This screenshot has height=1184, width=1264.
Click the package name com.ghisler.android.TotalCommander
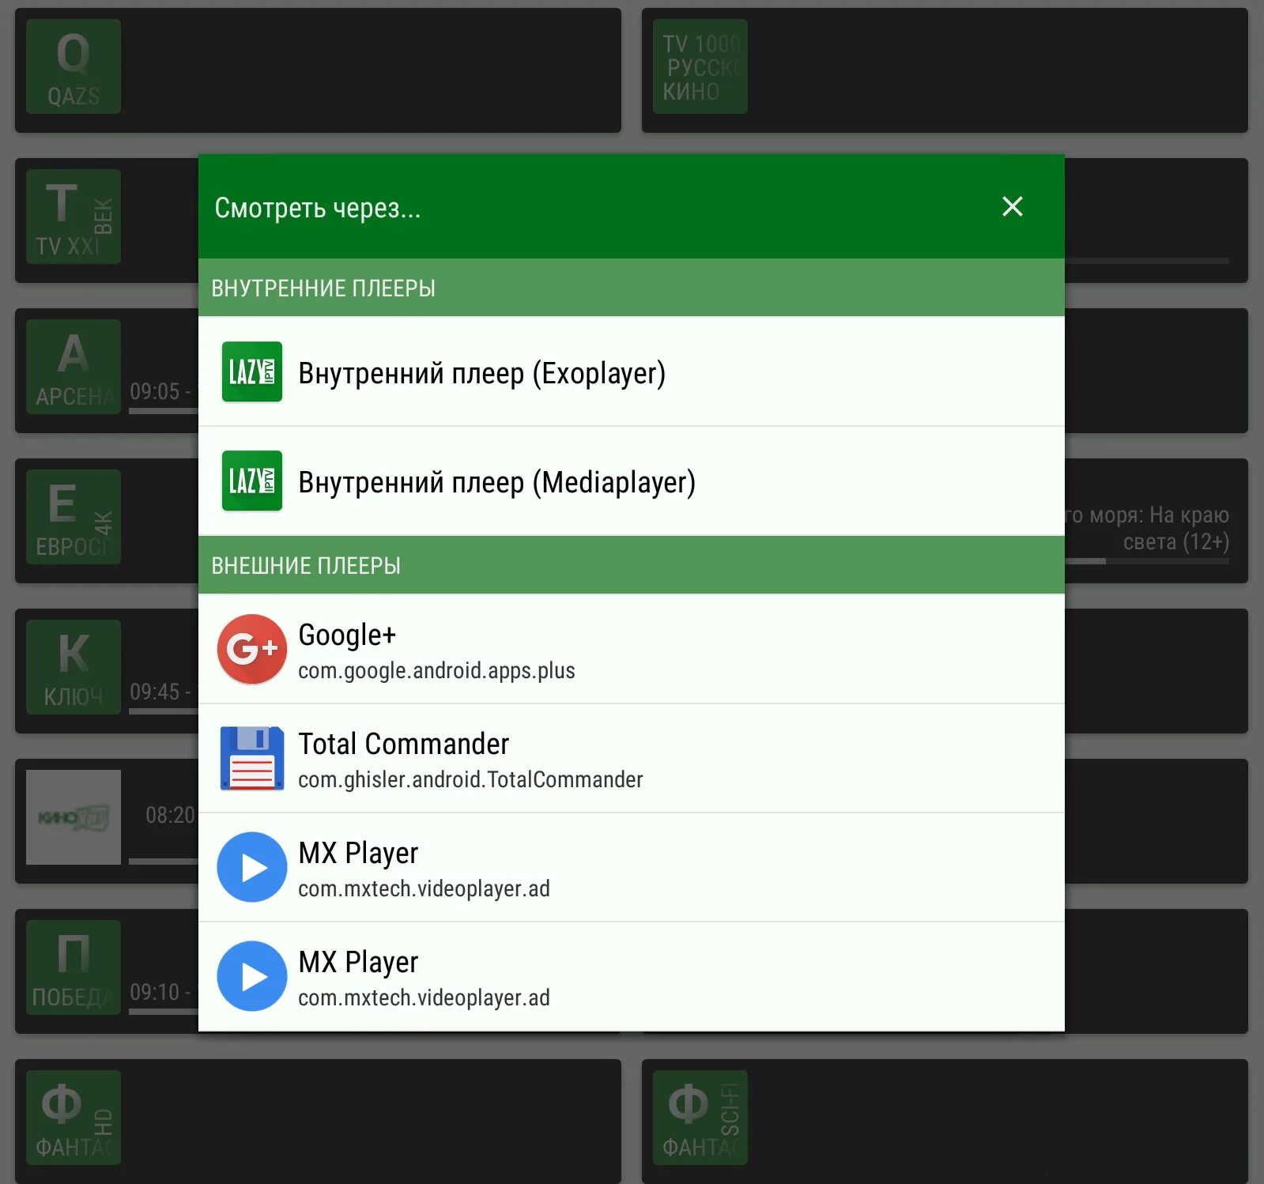(x=470, y=780)
